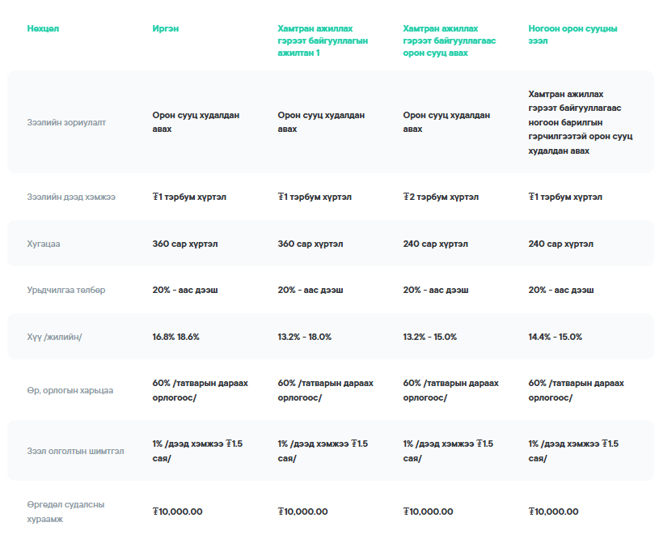
Task: Click the ₮2 тэрбум хүртэл loan limit cell
Action: (440, 197)
